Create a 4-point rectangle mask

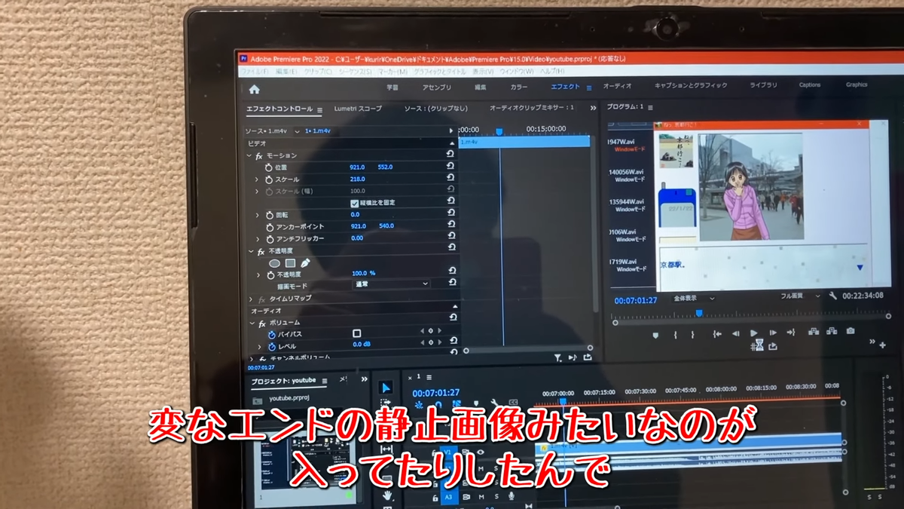290,262
